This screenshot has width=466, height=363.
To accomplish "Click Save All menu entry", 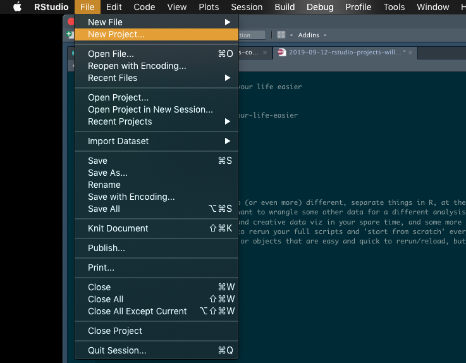I will point(156,209).
